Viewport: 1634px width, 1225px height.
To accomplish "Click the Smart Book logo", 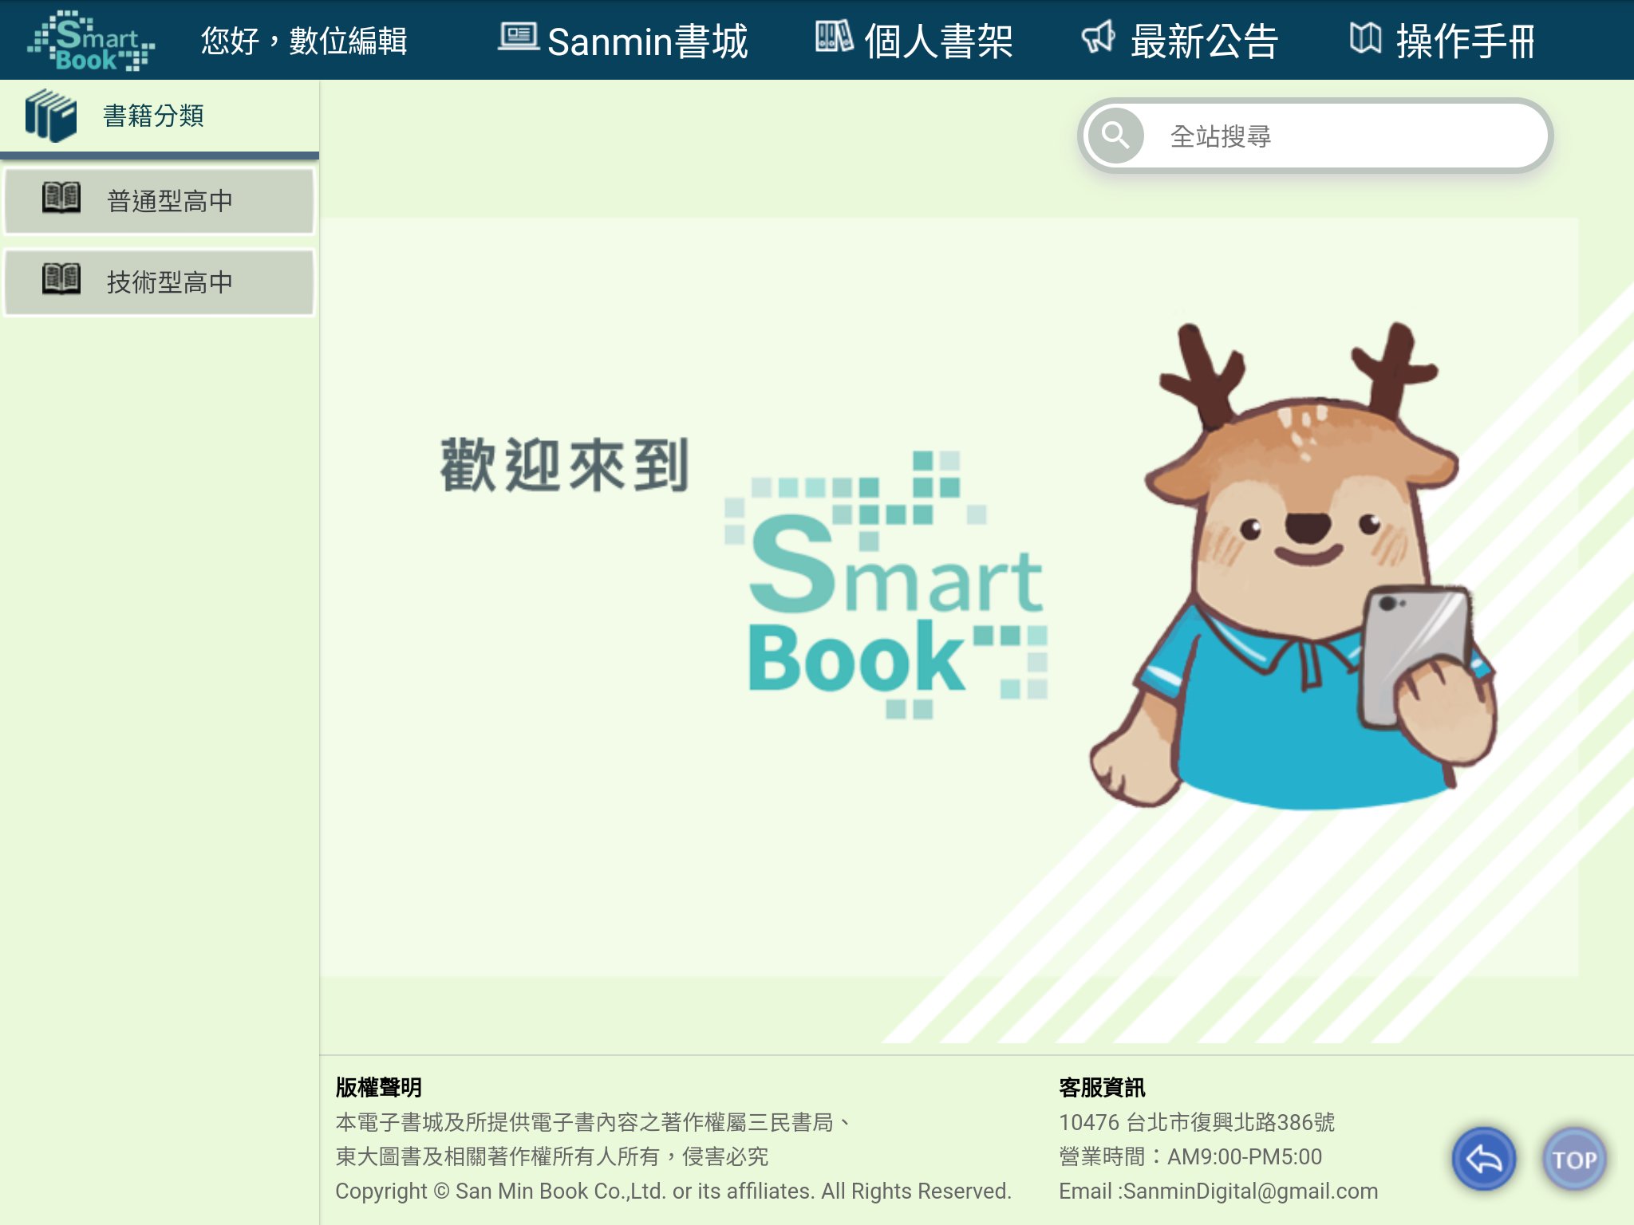I will [90, 40].
